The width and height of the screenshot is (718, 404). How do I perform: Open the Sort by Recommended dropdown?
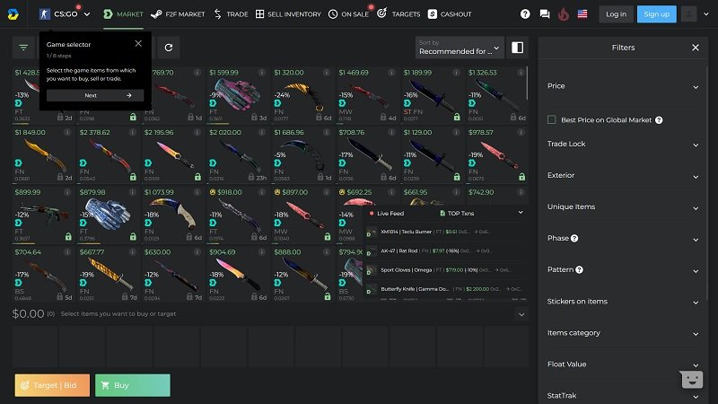[x=460, y=48]
